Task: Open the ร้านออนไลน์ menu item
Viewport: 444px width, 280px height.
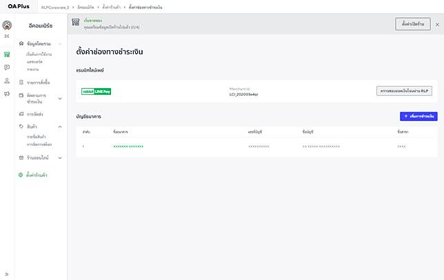Action: pyautogui.click(x=38, y=158)
